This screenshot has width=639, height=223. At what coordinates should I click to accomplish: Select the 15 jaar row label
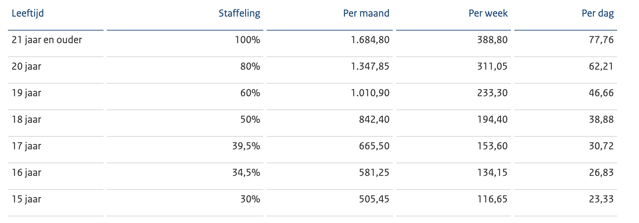click(27, 199)
